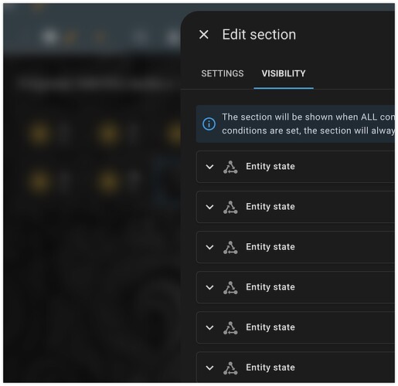
Task: Click the first Entity state condition icon
Action: tap(230, 167)
